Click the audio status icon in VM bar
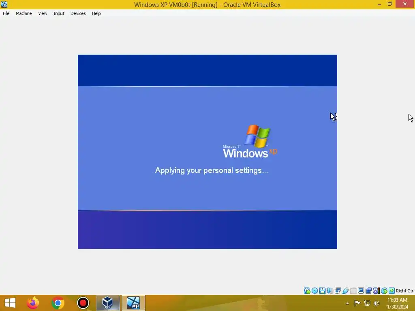Viewport: 415px width, 311px height. pyautogui.click(x=330, y=291)
